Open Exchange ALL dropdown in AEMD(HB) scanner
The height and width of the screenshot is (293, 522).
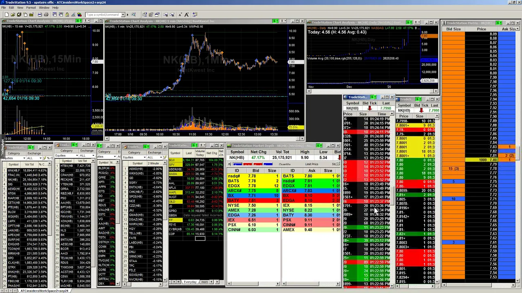[x=161, y=157]
